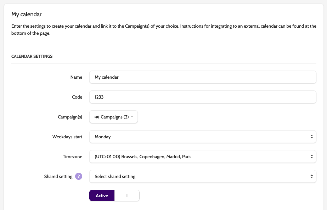This screenshot has height=210, width=327.
Task: Open the Campaigns (2) dropdown
Action: click(113, 117)
